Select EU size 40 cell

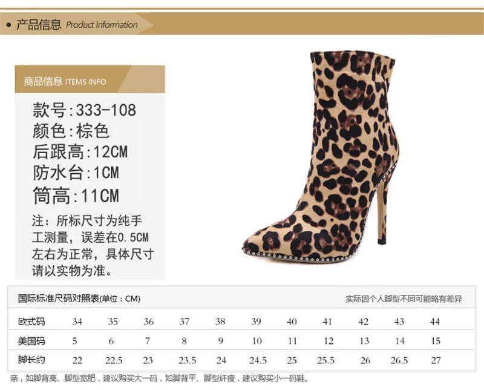click(292, 322)
